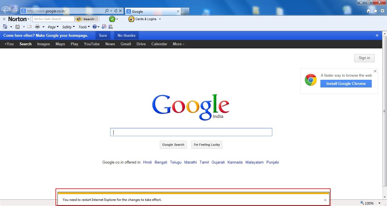Screen dimensions: 387x206
Task: Click the Sign in button
Action: tap(364, 58)
